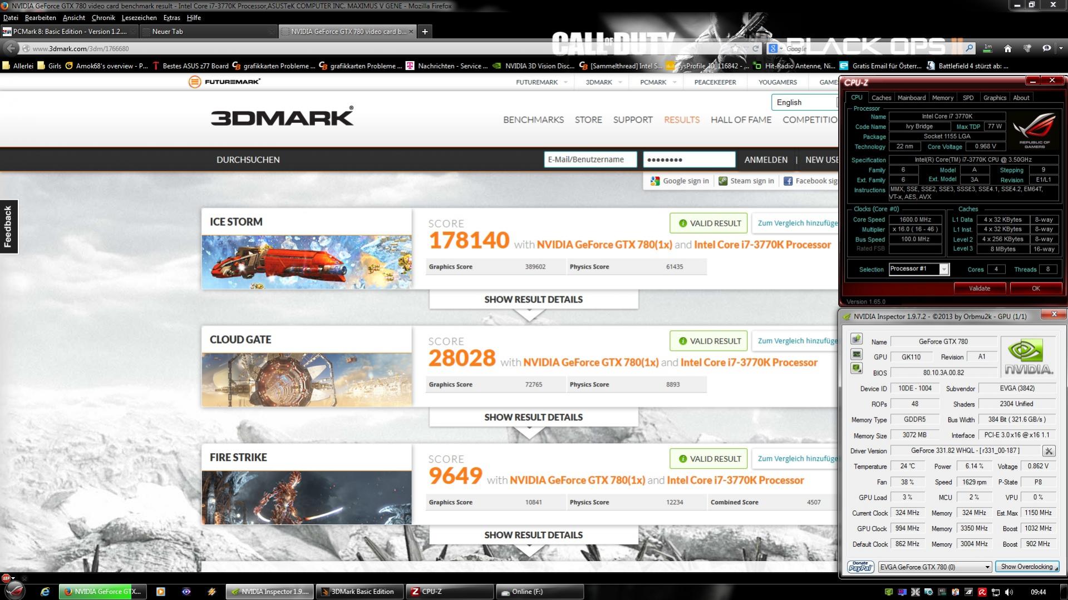Click the CPU-Z taskbar button

coord(449,592)
